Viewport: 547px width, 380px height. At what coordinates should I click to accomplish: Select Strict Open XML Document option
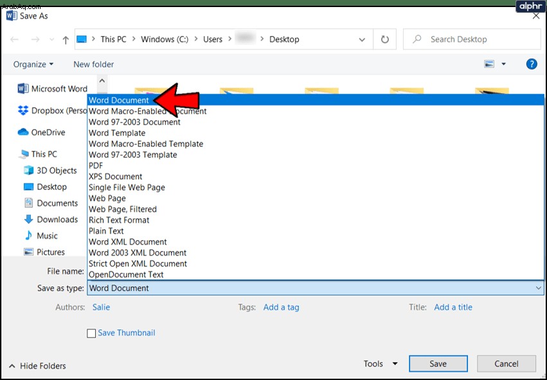tap(316, 263)
